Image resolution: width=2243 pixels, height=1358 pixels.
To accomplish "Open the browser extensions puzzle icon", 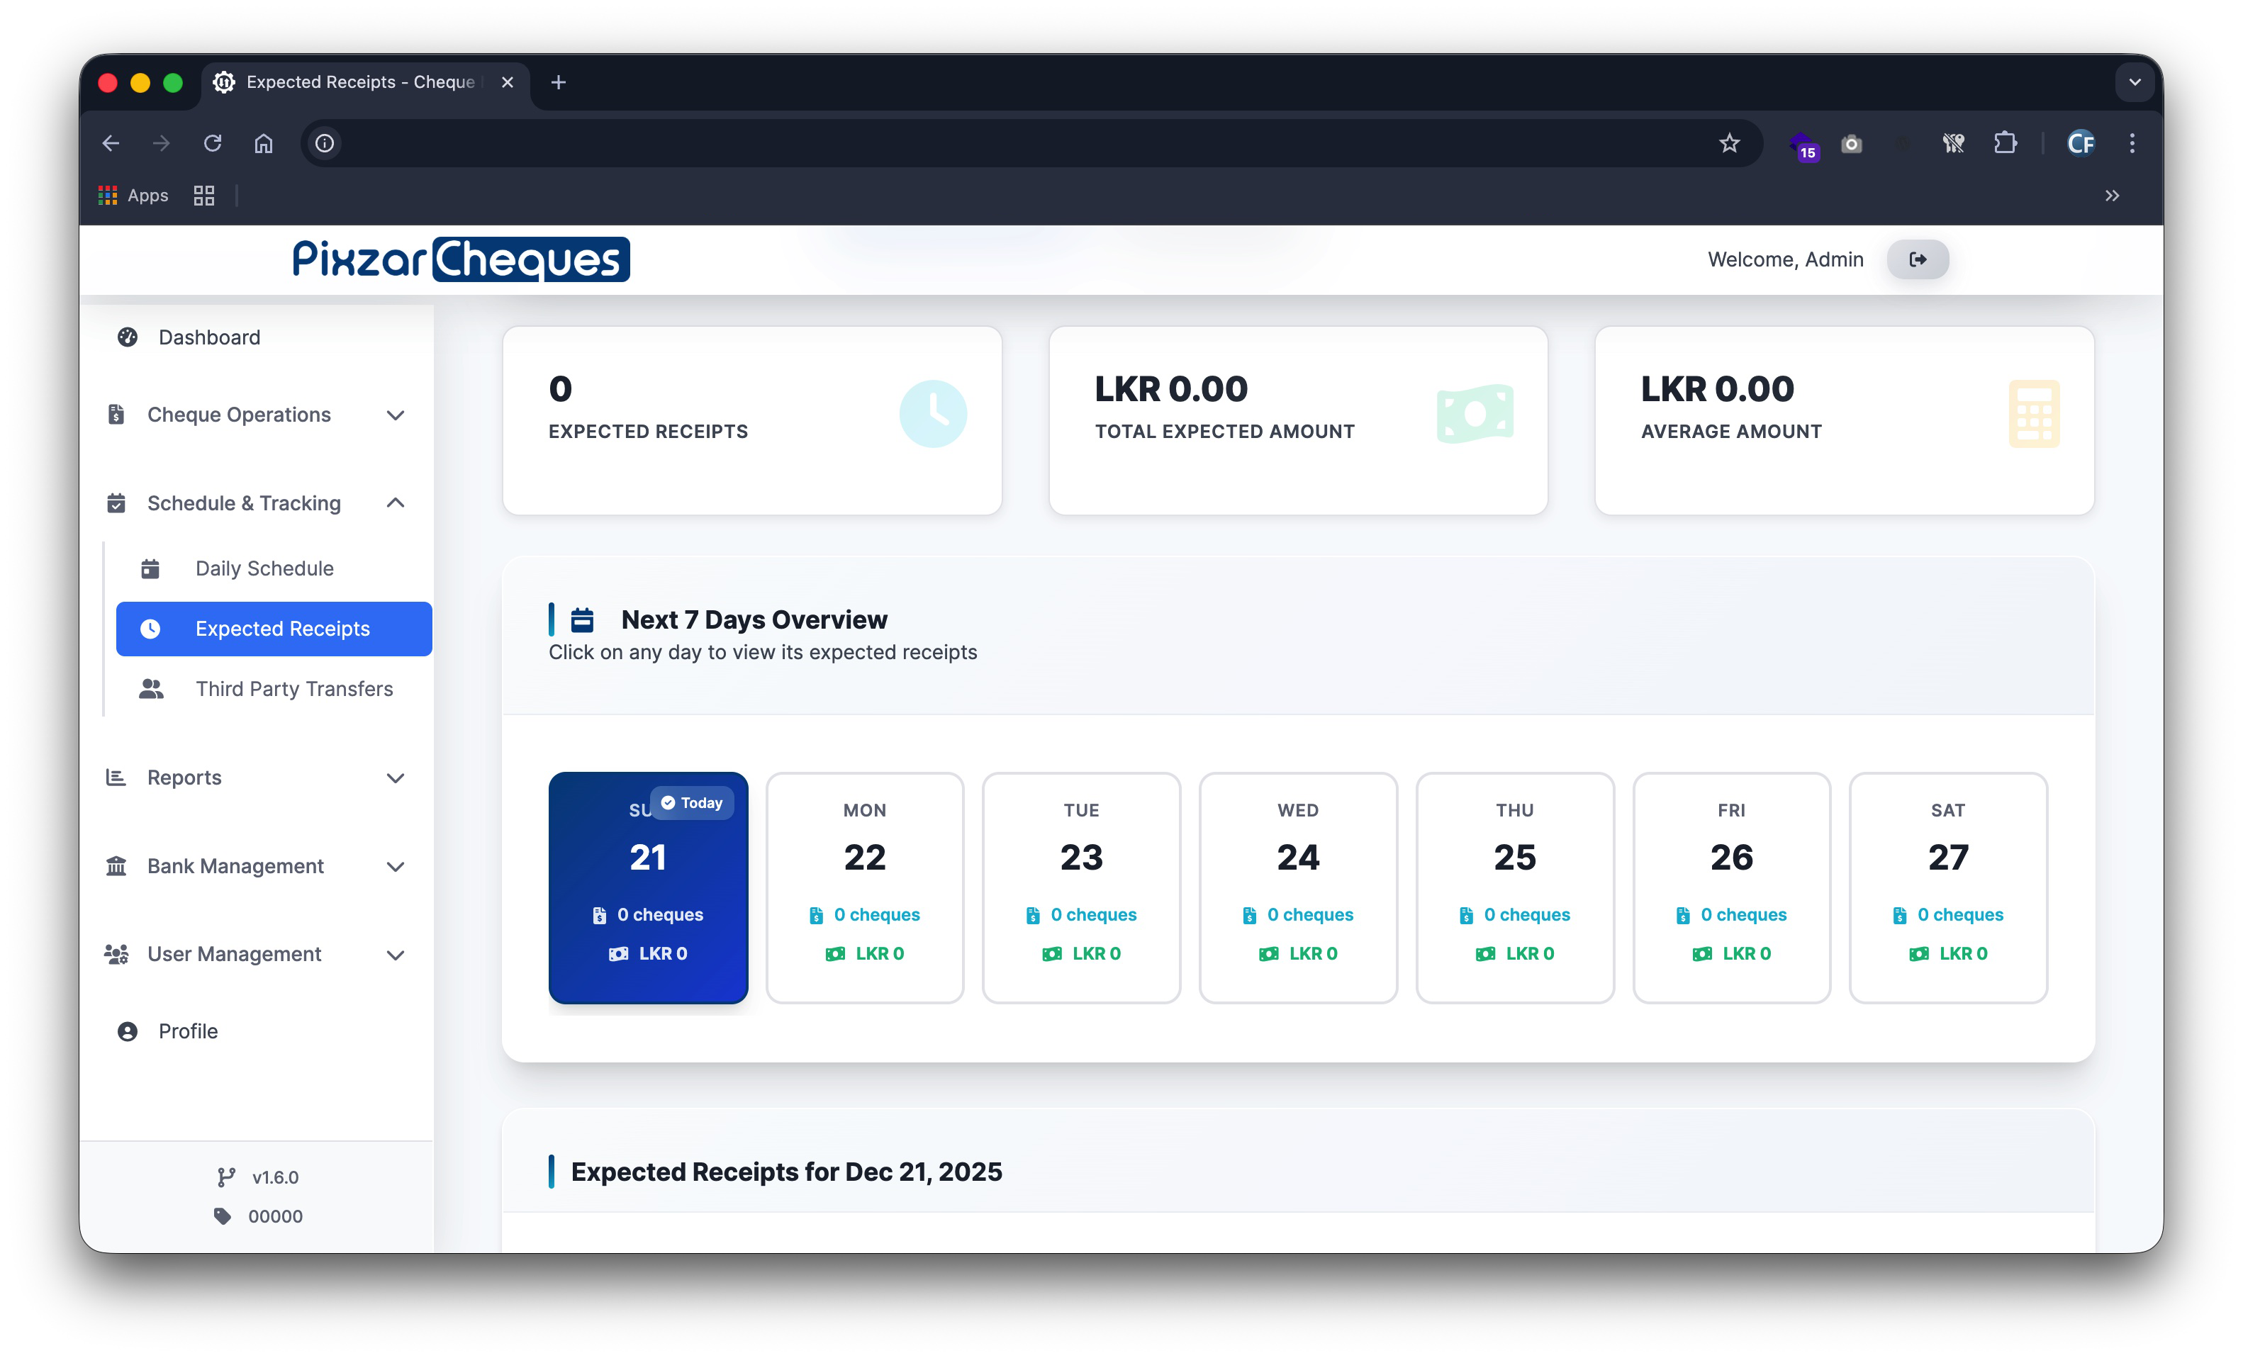I will coord(2006,143).
